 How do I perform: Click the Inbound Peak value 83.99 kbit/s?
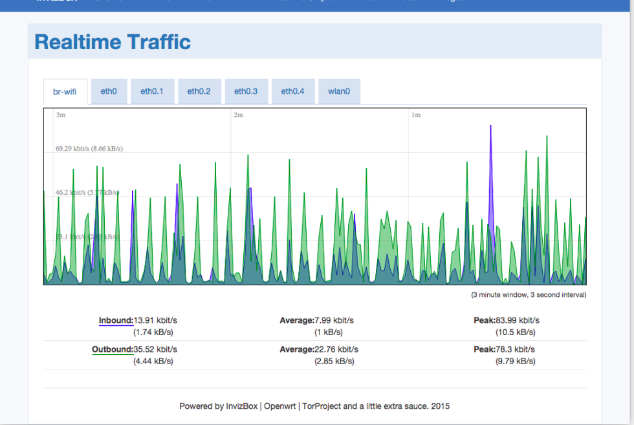[x=508, y=320]
